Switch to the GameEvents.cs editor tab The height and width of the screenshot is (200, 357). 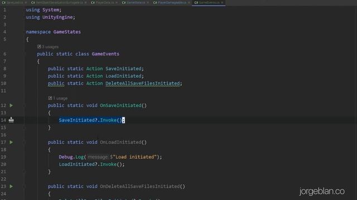(209, 2)
